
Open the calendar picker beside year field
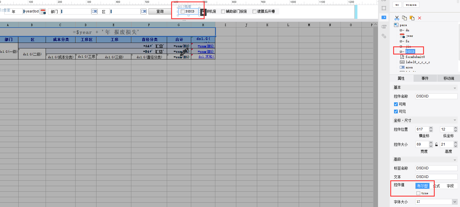point(43,12)
